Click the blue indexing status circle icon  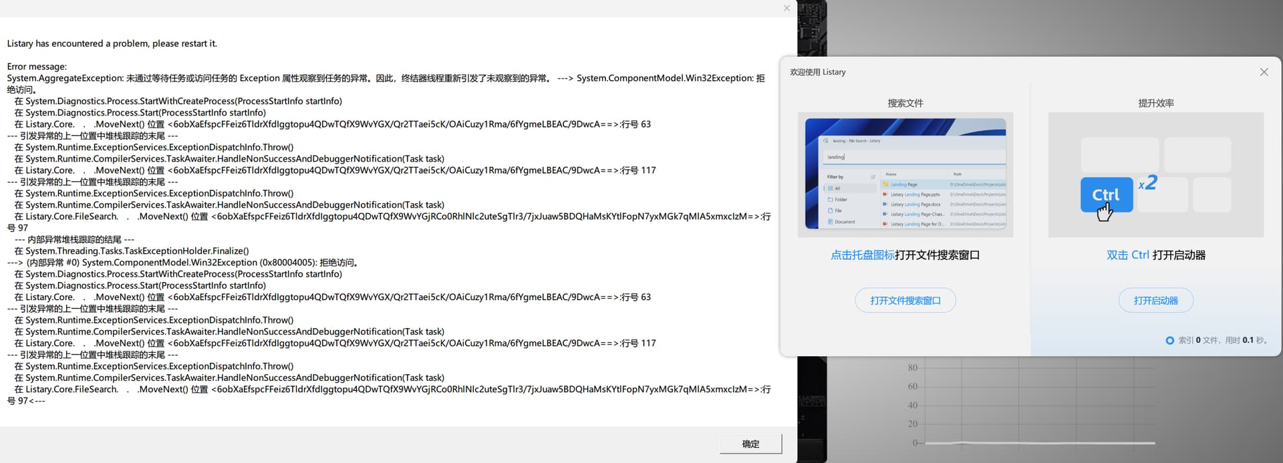[x=1169, y=340]
